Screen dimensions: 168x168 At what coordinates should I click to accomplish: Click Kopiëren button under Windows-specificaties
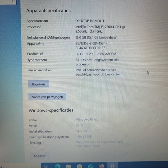click(x=40, y=156)
